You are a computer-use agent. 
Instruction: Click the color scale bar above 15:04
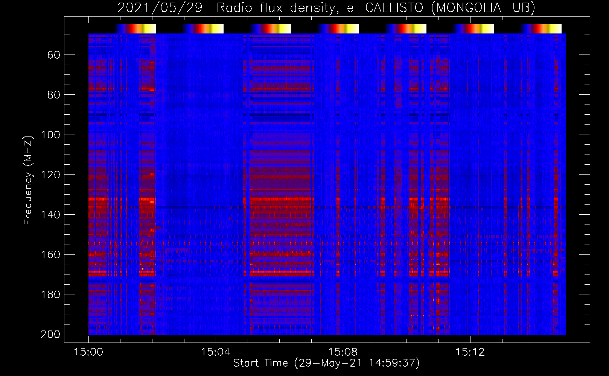coord(202,29)
